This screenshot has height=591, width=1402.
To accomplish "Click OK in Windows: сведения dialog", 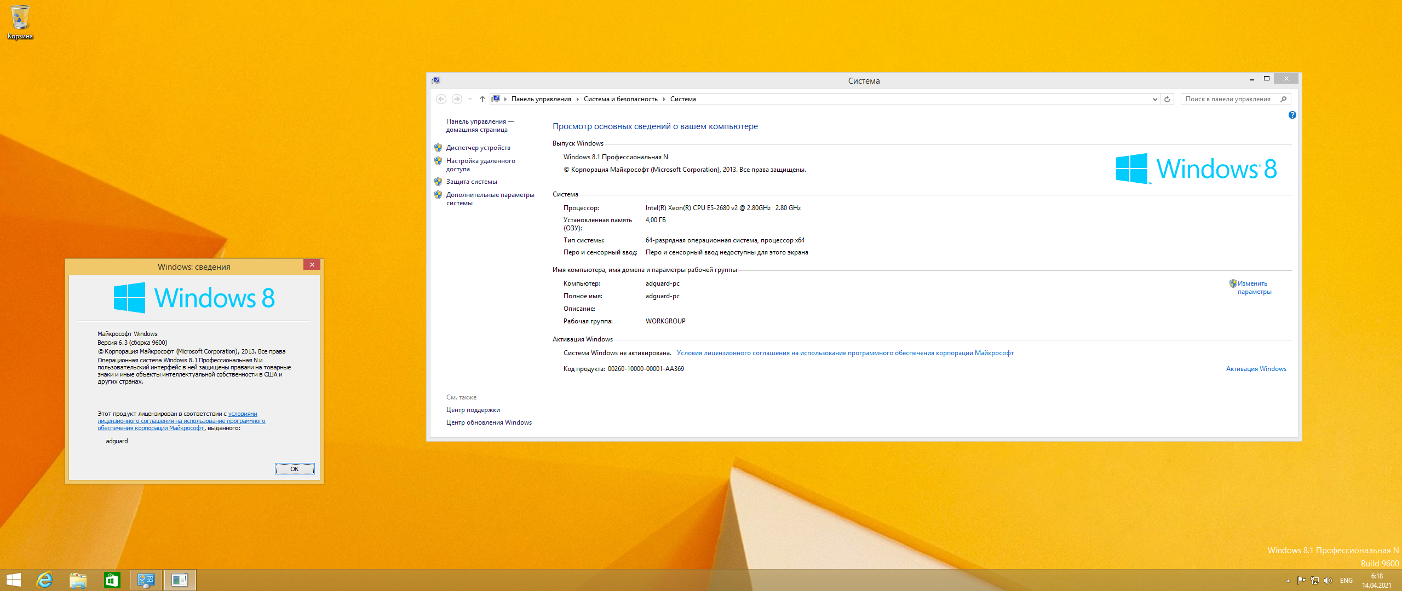I will (295, 469).
